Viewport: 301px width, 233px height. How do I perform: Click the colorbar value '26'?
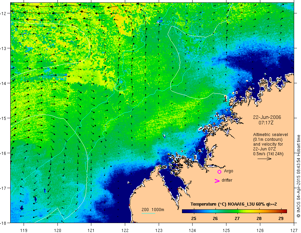[215, 218]
